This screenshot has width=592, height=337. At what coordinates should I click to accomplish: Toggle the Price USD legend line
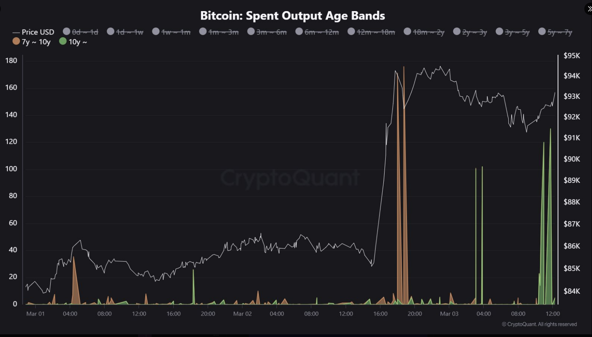pos(33,32)
